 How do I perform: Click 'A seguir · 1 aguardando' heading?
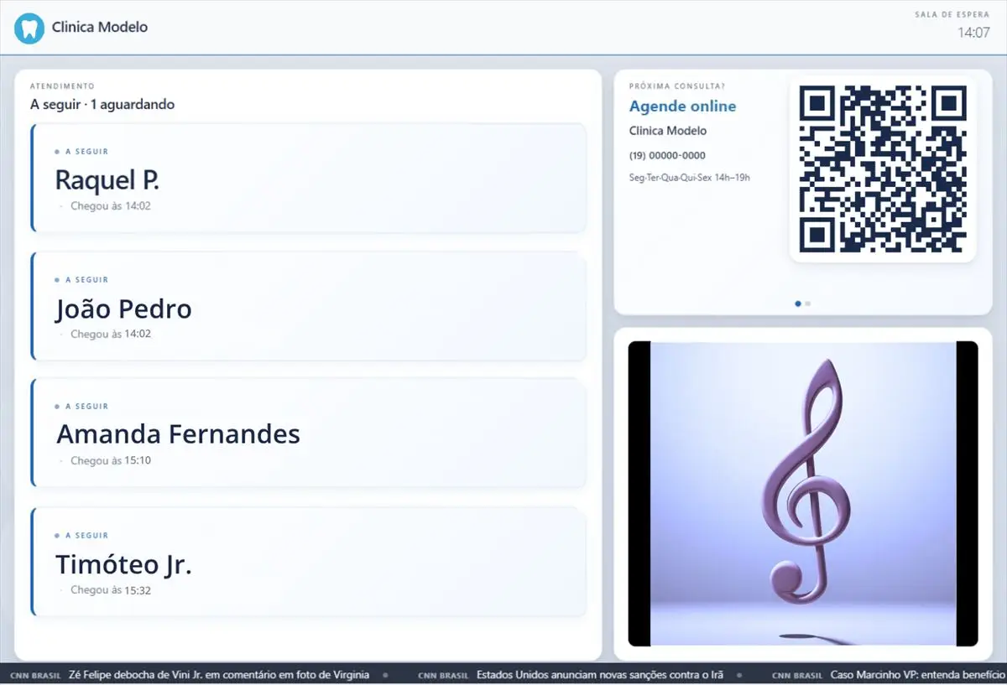(x=102, y=105)
